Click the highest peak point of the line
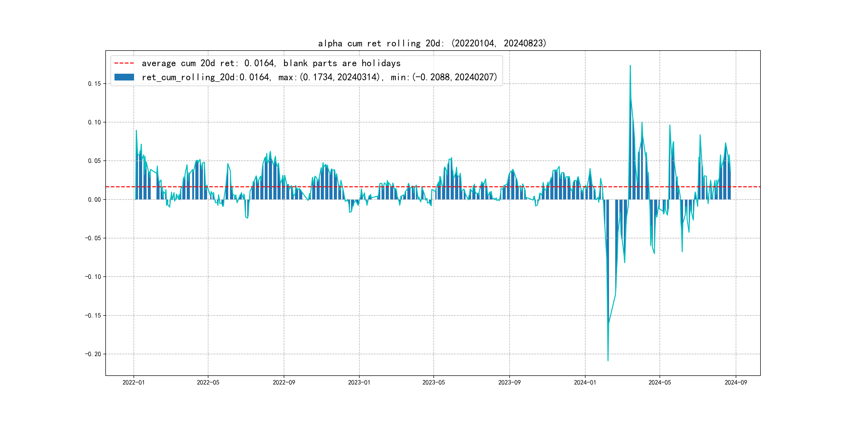Image resolution: width=845 pixels, height=422 pixels. 630,66
